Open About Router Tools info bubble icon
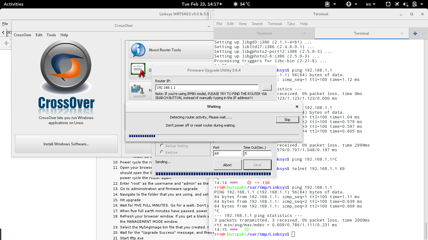This screenshot has height=240, width=428. click(x=138, y=50)
